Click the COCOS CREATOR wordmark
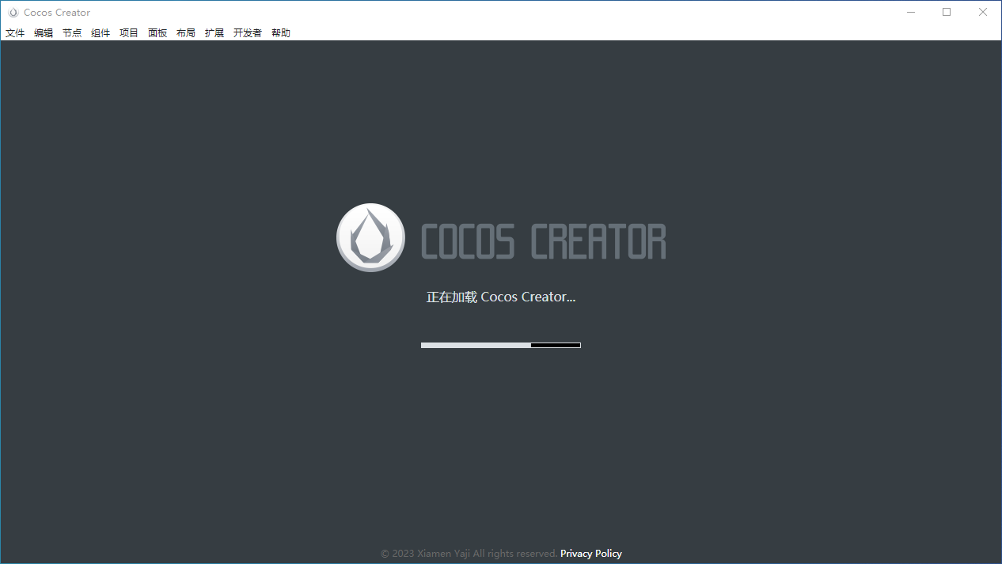 [x=543, y=242]
